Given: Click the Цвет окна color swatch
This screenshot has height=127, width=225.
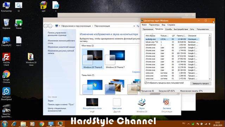Looking at the screenshot, I should (117, 102).
